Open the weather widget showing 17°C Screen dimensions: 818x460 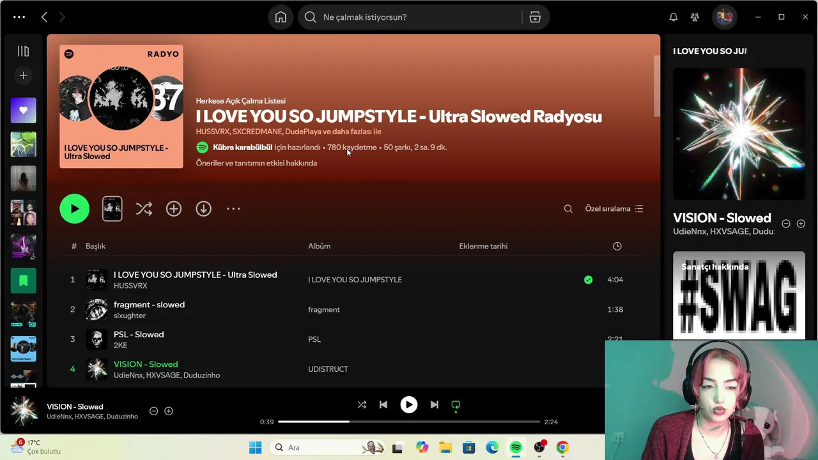(35, 447)
